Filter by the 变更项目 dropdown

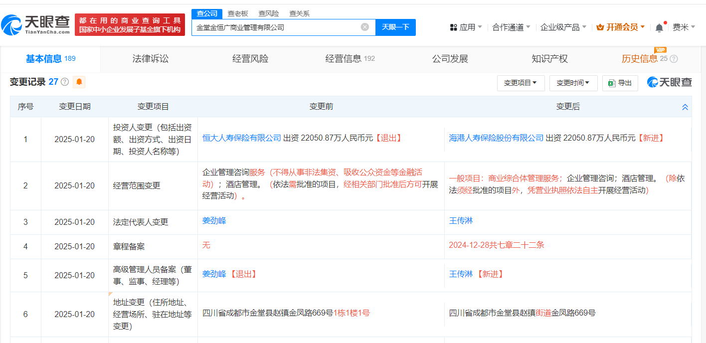coord(521,83)
